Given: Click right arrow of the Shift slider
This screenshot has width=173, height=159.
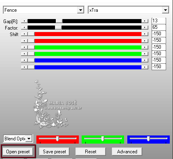Looking at the screenshot, I should [x=145, y=34].
